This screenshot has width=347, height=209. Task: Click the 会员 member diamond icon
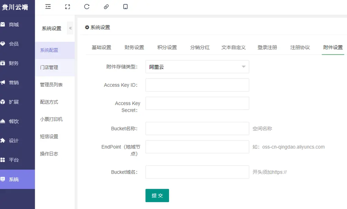coord(3,44)
